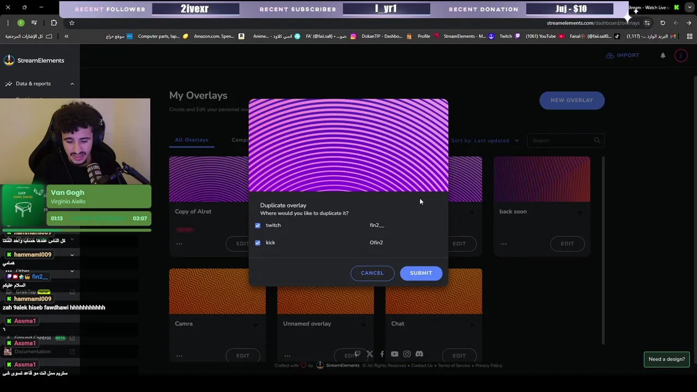697x392 pixels.
Task: Click the SUBMIT button
Action: click(x=421, y=273)
